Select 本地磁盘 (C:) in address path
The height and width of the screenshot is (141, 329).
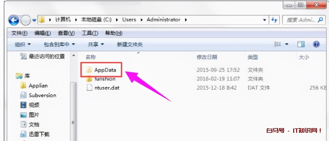point(97,20)
